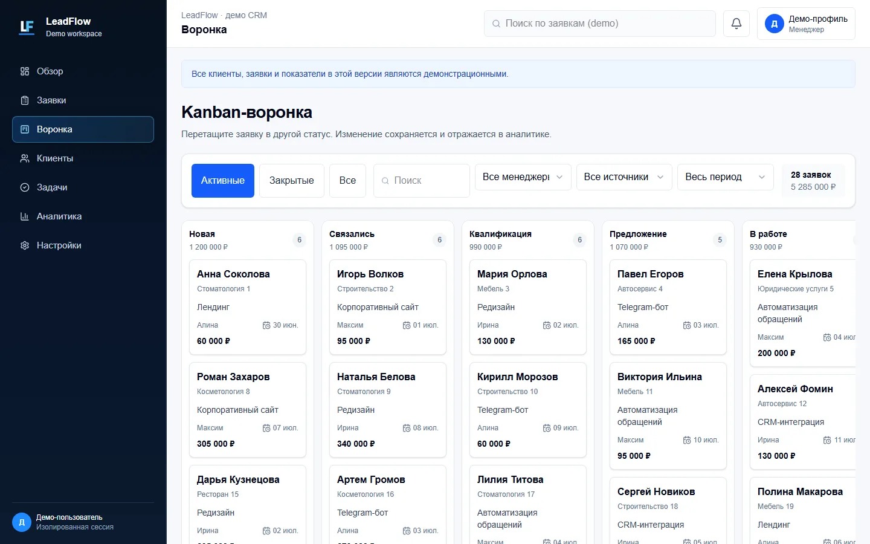The width and height of the screenshot is (870, 544).
Task: Open the Весь период dropdown
Action: pyautogui.click(x=726, y=177)
